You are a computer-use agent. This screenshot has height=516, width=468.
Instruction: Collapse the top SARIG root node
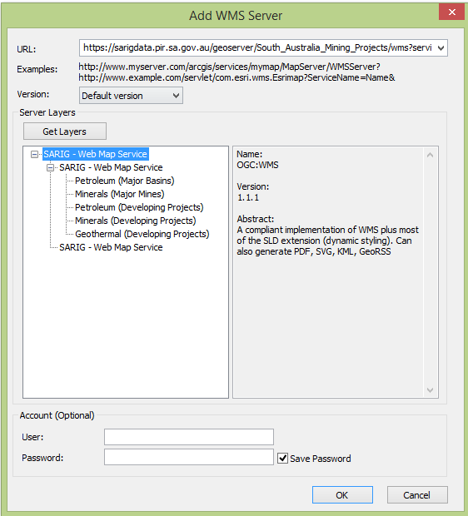coord(34,154)
